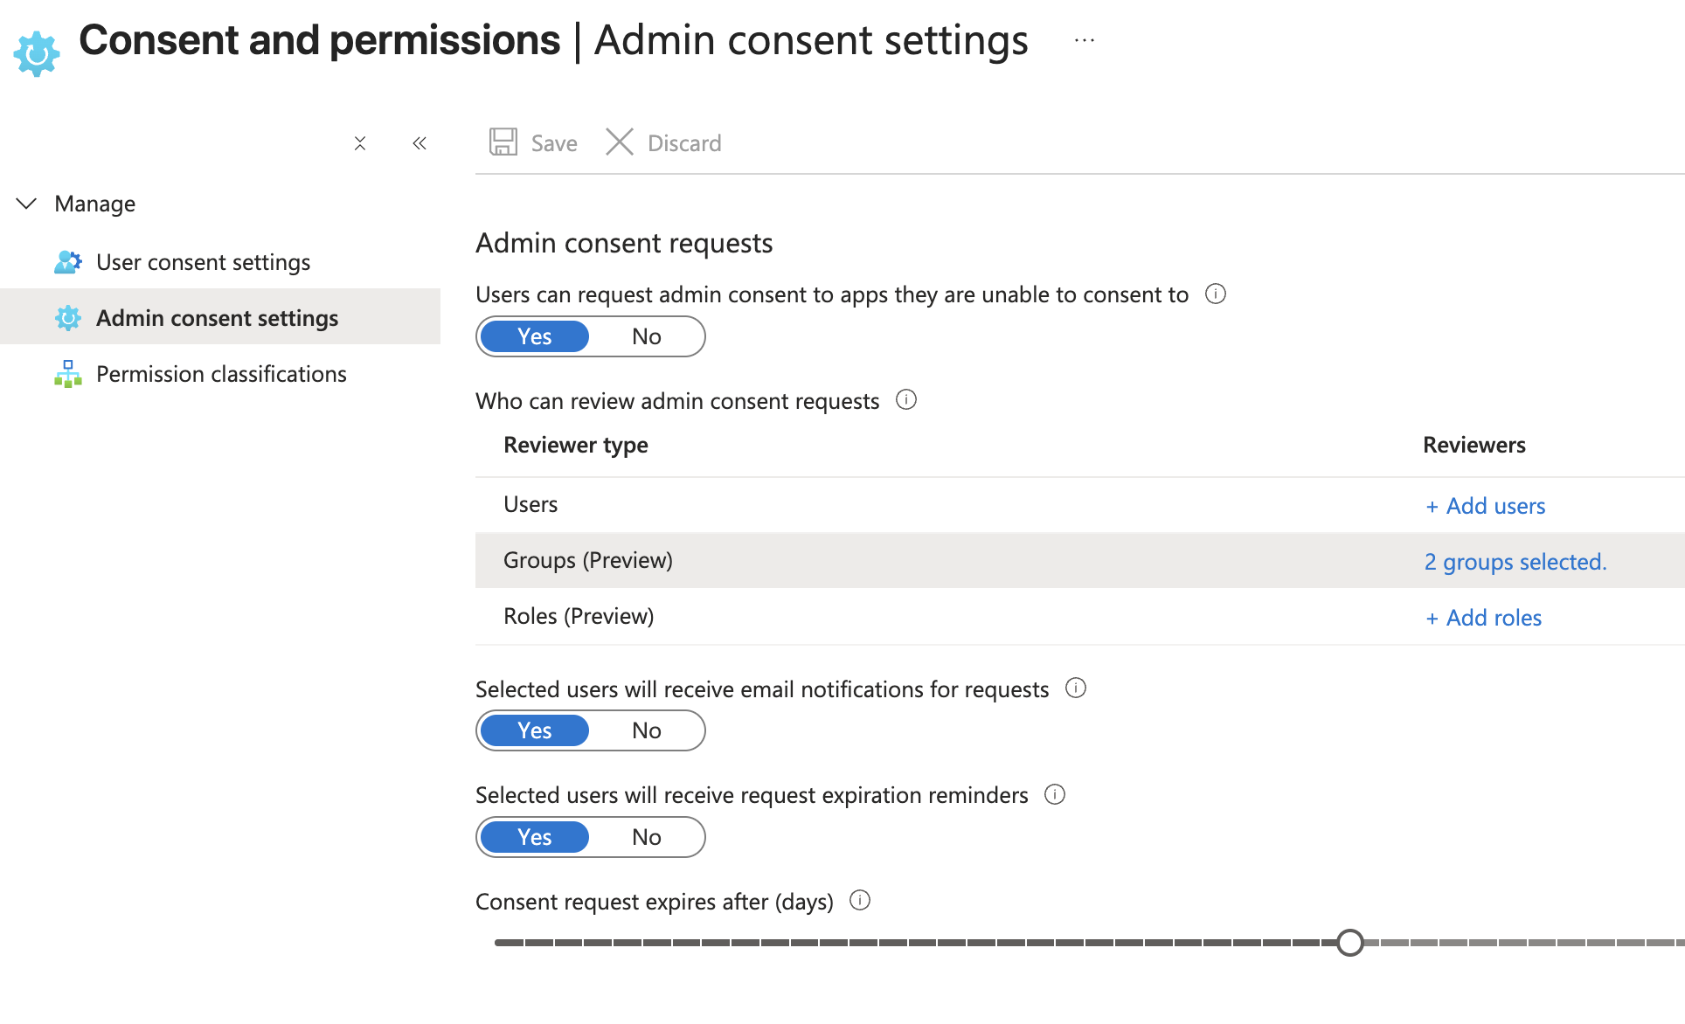Open the ellipsis more options menu
The image size is (1685, 1024).
pos(1085,40)
